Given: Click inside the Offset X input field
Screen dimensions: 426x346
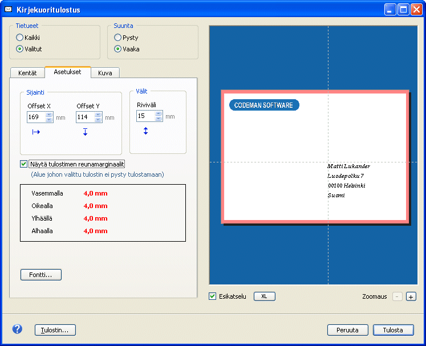Looking at the screenshot, I should (35, 117).
